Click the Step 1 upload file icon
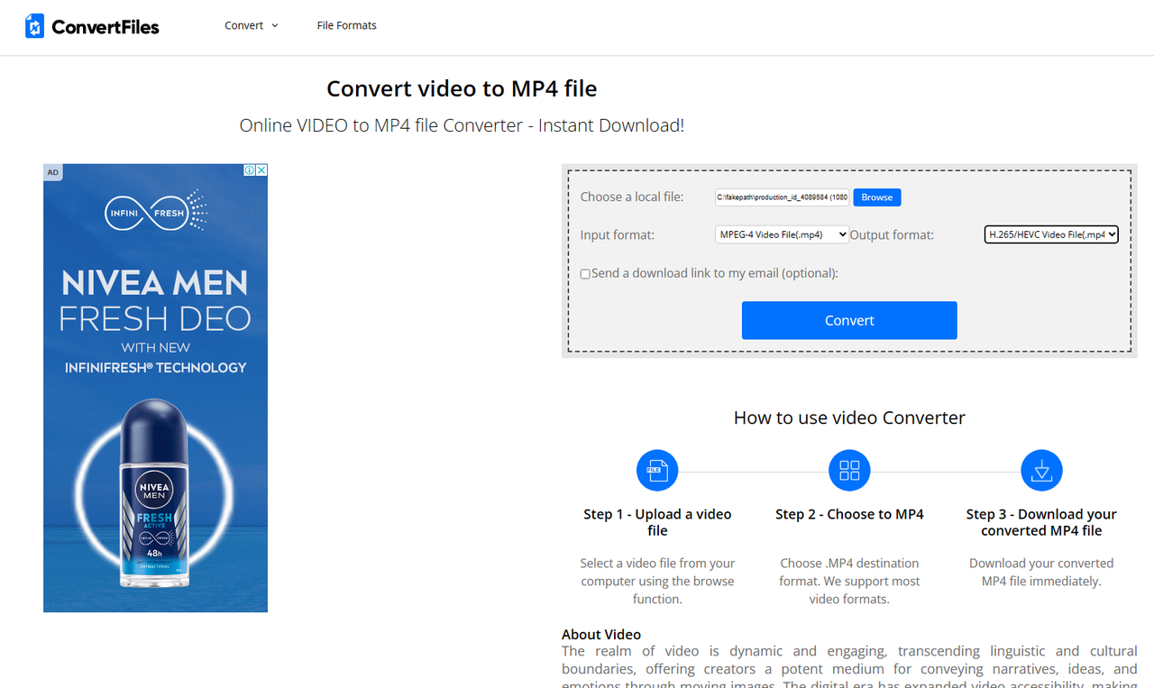 pyautogui.click(x=657, y=470)
